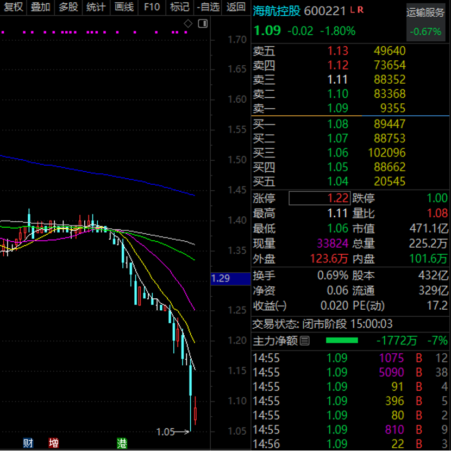Screen dimensions: 451x451
Task: Click the 返回 back button
Action: 236,7
